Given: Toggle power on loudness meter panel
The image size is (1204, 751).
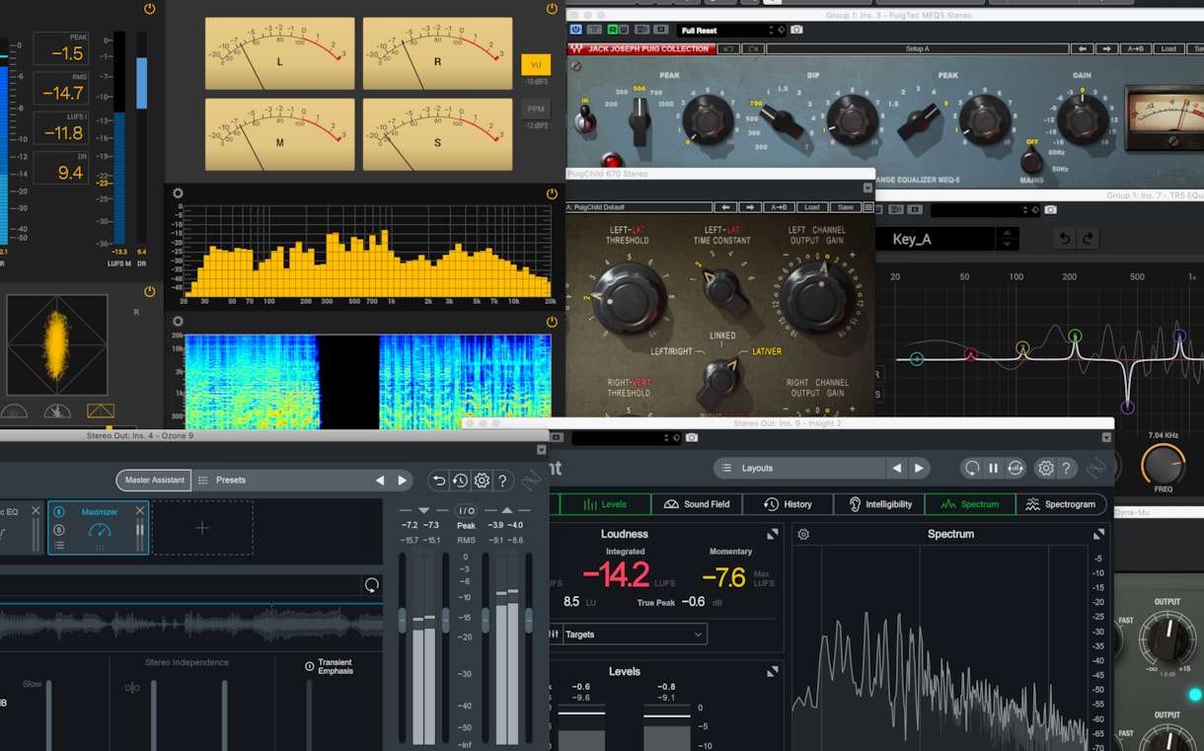Looking at the screenshot, I should point(149,8).
